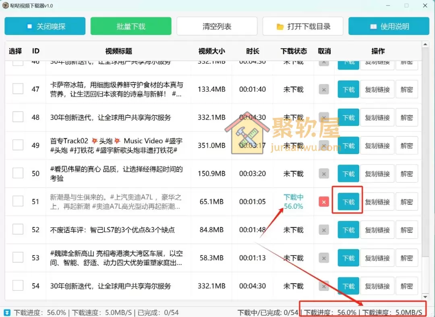
Task: Click the yellow folder icon on 打开下载目录
Action: (279, 26)
